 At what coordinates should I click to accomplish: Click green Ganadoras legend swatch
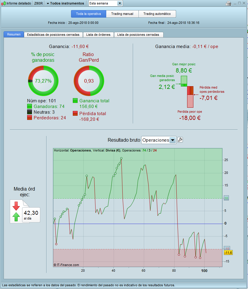tap(30, 106)
